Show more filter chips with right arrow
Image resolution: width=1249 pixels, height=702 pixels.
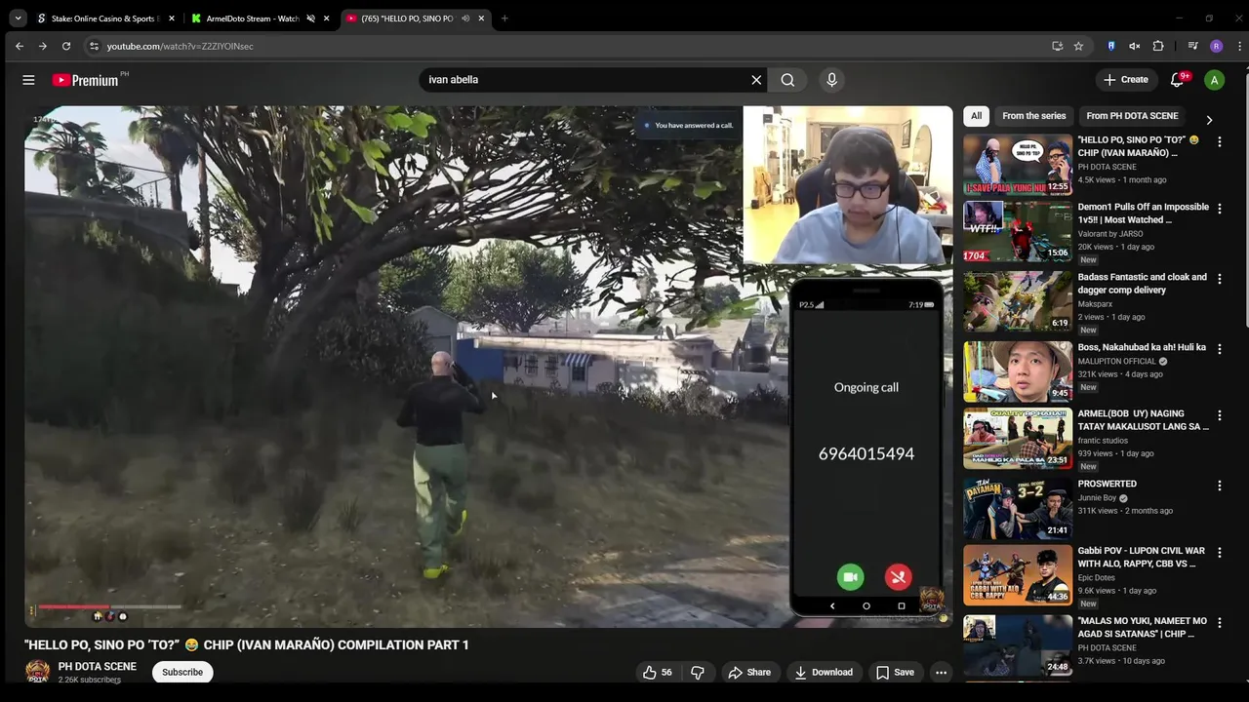tap(1209, 120)
